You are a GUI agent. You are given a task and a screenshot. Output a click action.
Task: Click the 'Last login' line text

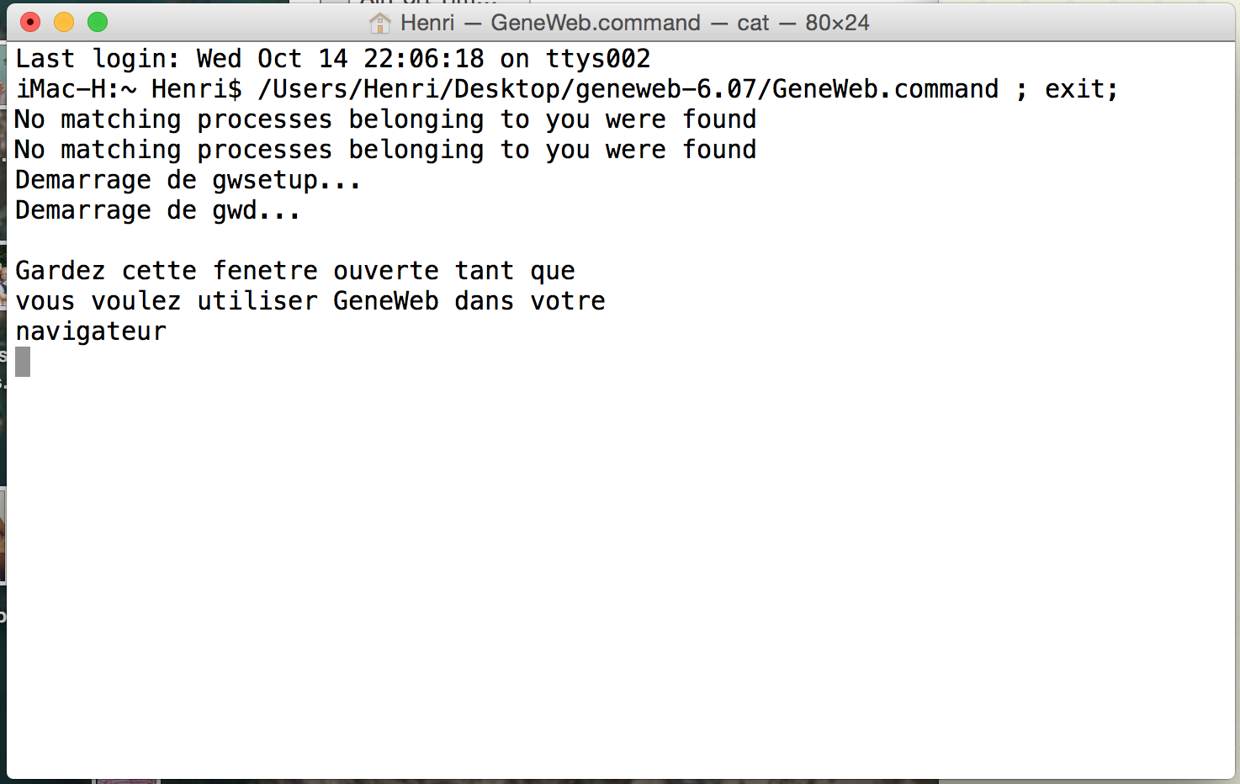click(333, 59)
